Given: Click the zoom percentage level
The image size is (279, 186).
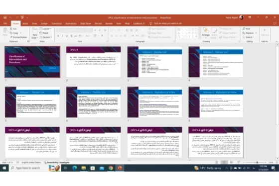Looking at the screenshot, I should (x=271, y=163).
